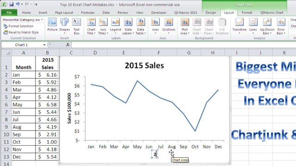Image resolution: width=296 pixels, height=166 pixels.
Task: Click the 2015 Sales header cell
Action: click(x=47, y=64)
